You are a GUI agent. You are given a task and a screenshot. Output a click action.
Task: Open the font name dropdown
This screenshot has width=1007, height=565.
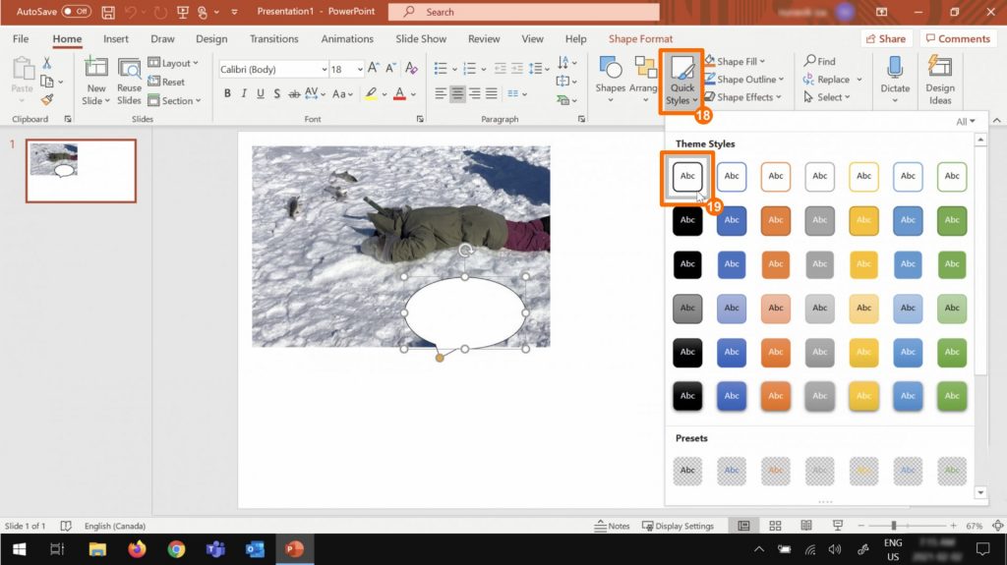323,70
